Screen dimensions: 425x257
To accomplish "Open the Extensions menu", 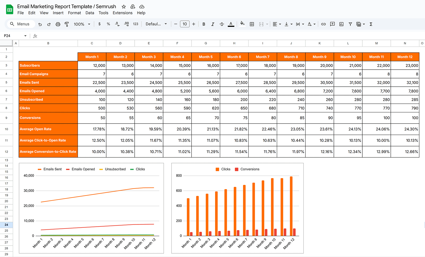I will 122,13.
